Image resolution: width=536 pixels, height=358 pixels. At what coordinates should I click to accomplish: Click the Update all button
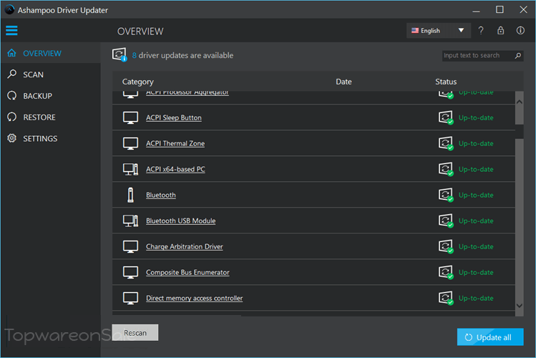point(490,337)
